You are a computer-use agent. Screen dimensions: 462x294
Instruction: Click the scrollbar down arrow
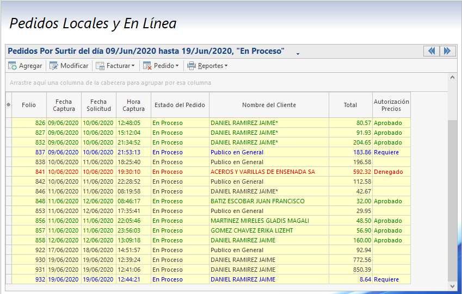(x=452, y=286)
